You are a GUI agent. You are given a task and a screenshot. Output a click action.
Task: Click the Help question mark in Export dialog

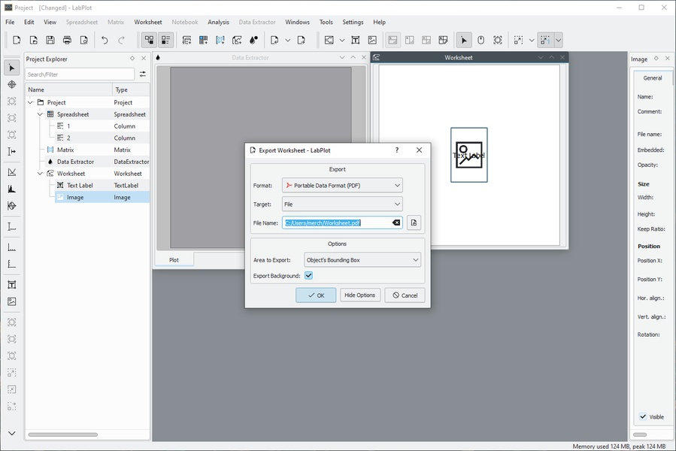click(x=396, y=150)
